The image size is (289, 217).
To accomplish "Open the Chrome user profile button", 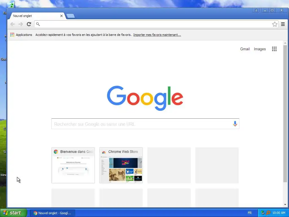I will [256, 10].
